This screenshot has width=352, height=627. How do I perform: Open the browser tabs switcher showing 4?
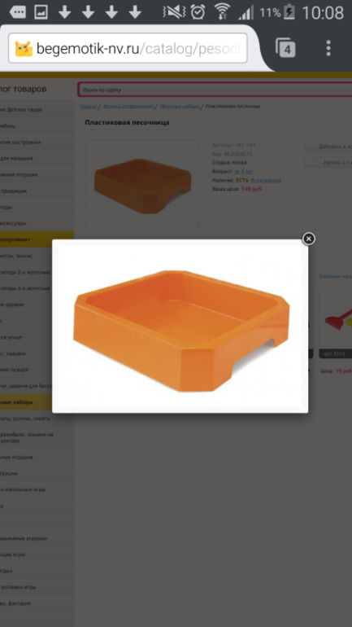click(x=286, y=48)
